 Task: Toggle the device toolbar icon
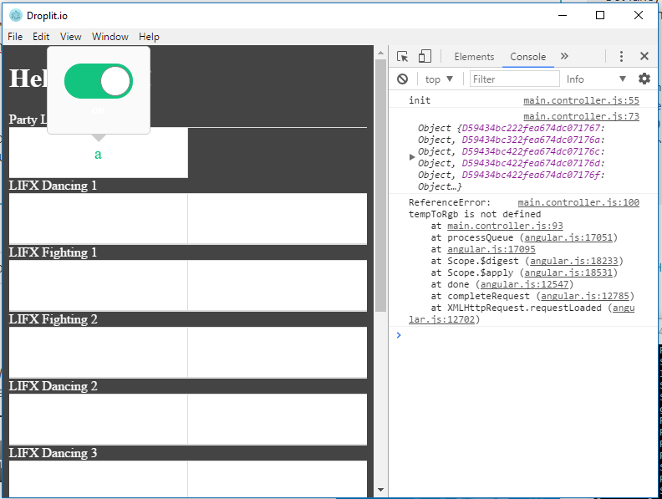click(x=425, y=57)
